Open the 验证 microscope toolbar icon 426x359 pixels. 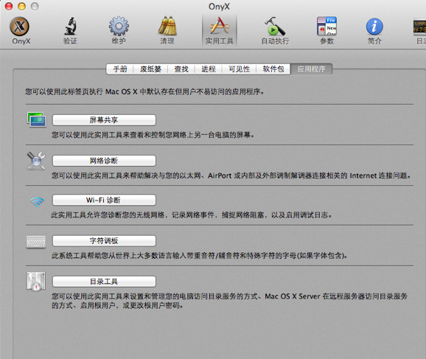click(70, 27)
